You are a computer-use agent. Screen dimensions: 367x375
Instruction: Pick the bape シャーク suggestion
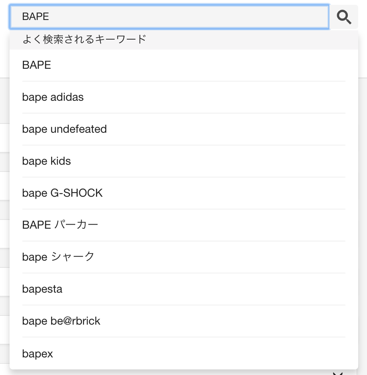(183, 257)
